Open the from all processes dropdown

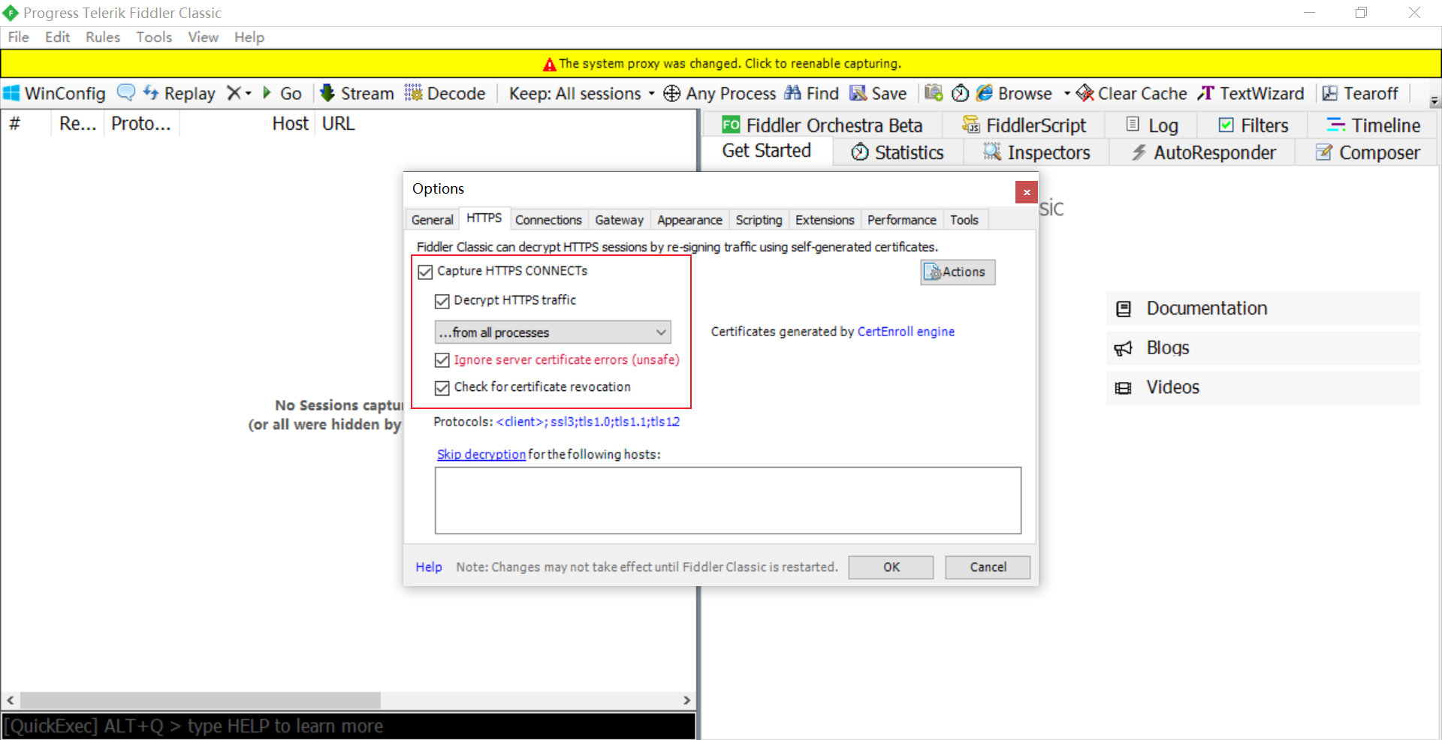pyautogui.click(x=553, y=332)
